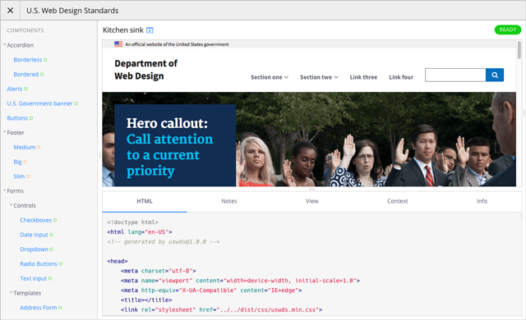The image size is (526, 320).
Task: Open the Dropdown form component
Action: click(35, 249)
